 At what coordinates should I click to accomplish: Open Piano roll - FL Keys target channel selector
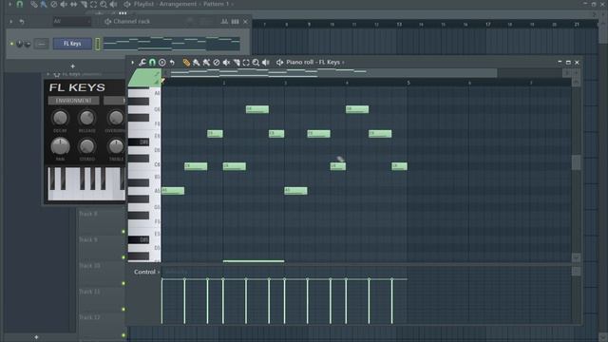314,63
